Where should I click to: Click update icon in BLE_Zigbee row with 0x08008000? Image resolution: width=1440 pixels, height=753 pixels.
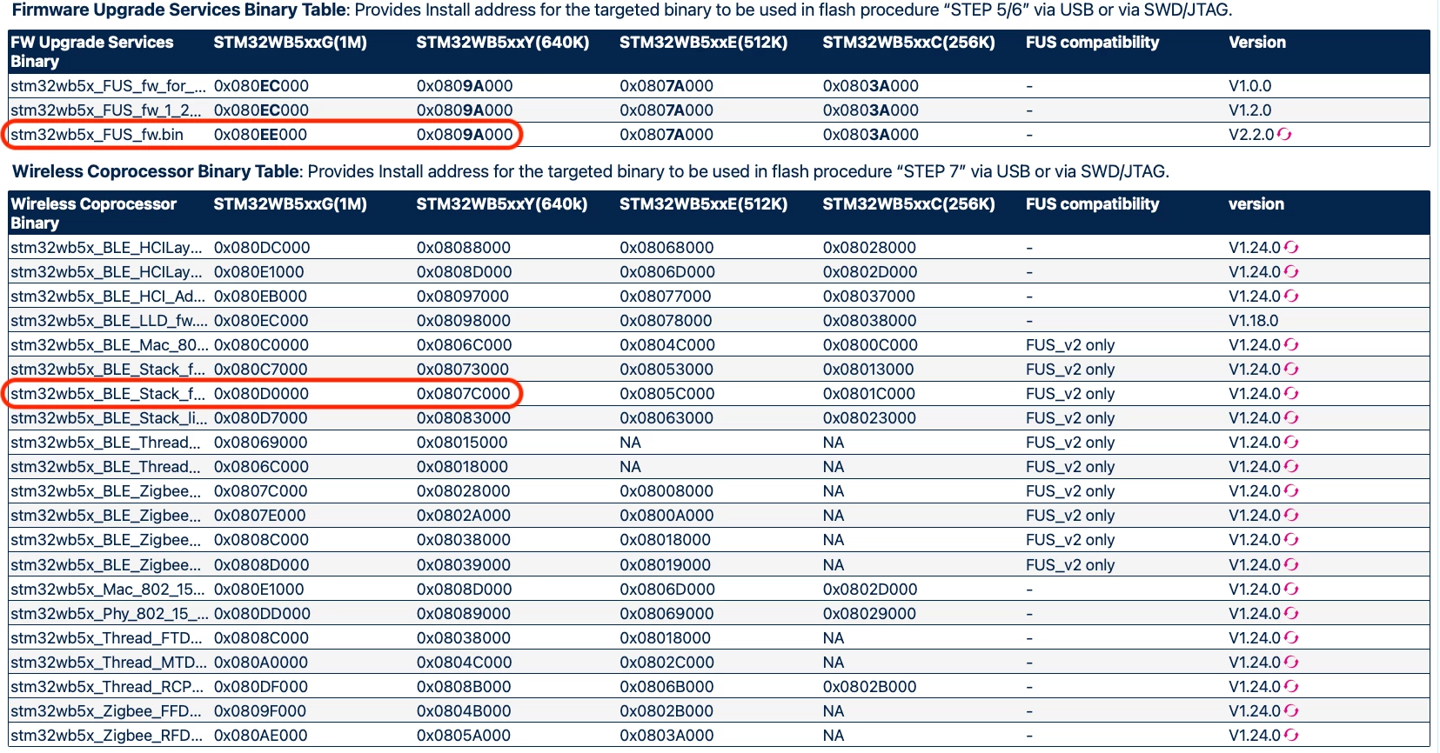coord(1291,490)
